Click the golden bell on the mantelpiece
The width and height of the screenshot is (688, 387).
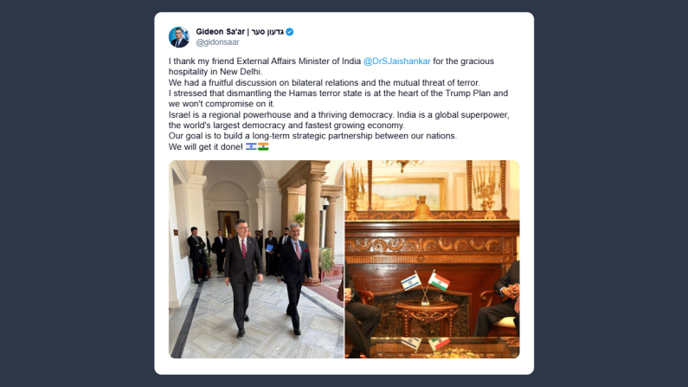point(423,208)
